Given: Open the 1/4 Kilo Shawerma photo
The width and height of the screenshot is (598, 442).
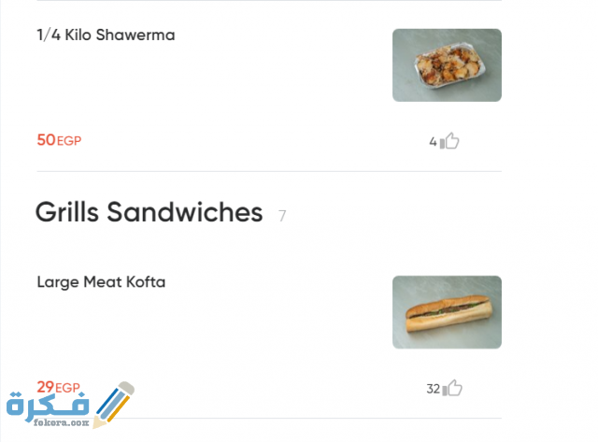Looking at the screenshot, I should (447, 65).
